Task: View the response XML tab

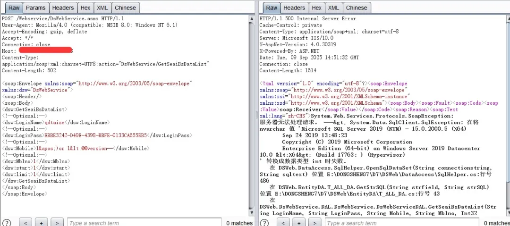Action: coord(333,8)
